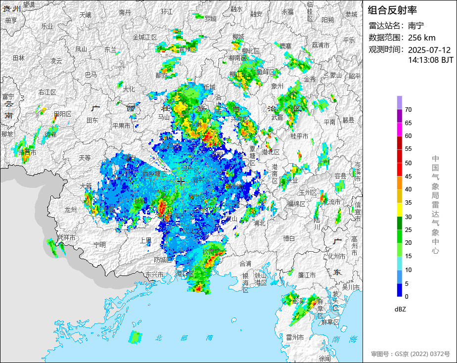The height and width of the screenshot is (363, 457).
Task: Click the 上思 map label
Action: pos(145,240)
